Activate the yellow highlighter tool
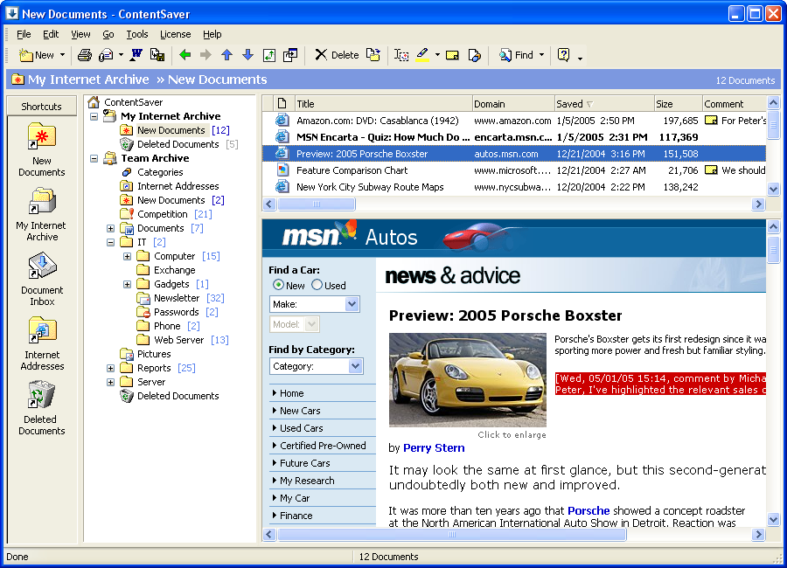The width and height of the screenshot is (787, 568). (x=422, y=55)
